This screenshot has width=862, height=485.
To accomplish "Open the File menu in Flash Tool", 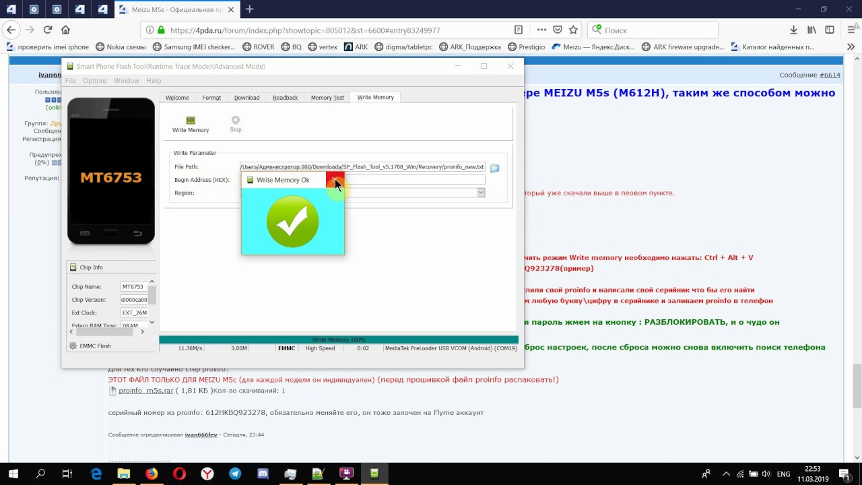I will coord(70,81).
